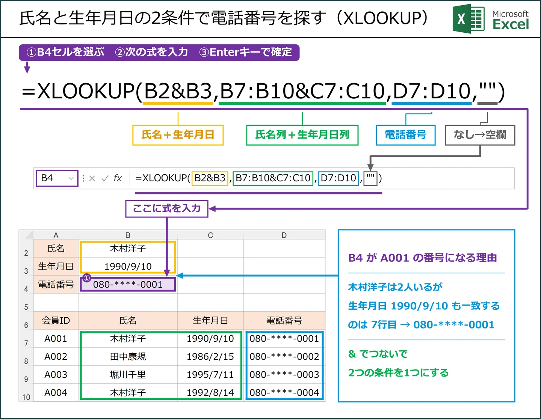Click cell A4 labeled 電話番号
The height and width of the screenshot is (419, 541).
(x=56, y=285)
